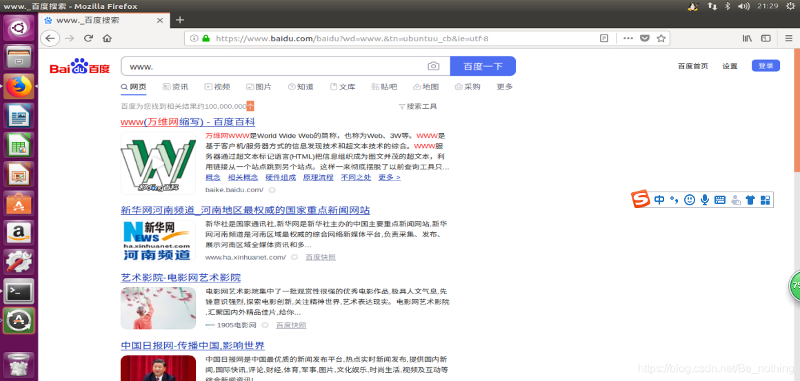Screen dimensions: 800x381
Task: Expand 更多 search categories
Action: pos(505,87)
